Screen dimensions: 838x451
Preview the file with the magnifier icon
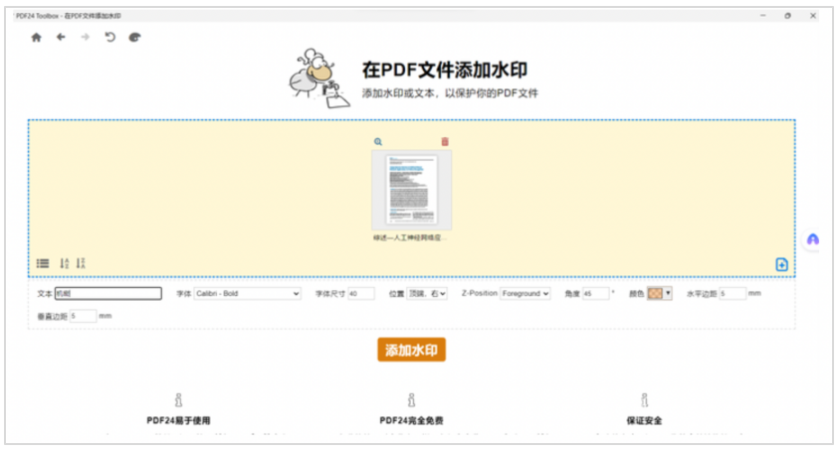(x=378, y=142)
